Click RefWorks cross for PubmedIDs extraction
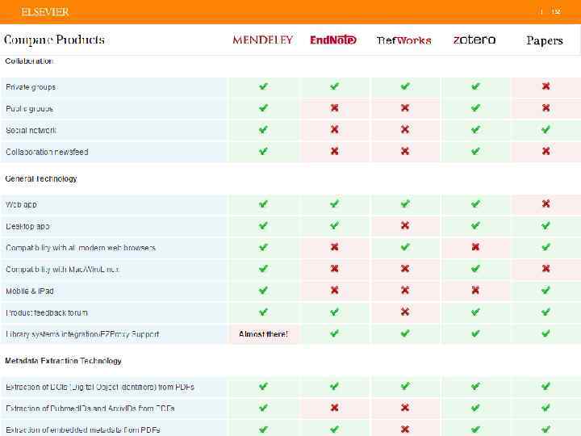The width and height of the screenshot is (581, 436). click(405, 408)
